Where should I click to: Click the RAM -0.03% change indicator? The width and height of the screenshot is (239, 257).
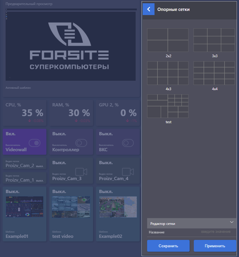click(x=82, y=121)
